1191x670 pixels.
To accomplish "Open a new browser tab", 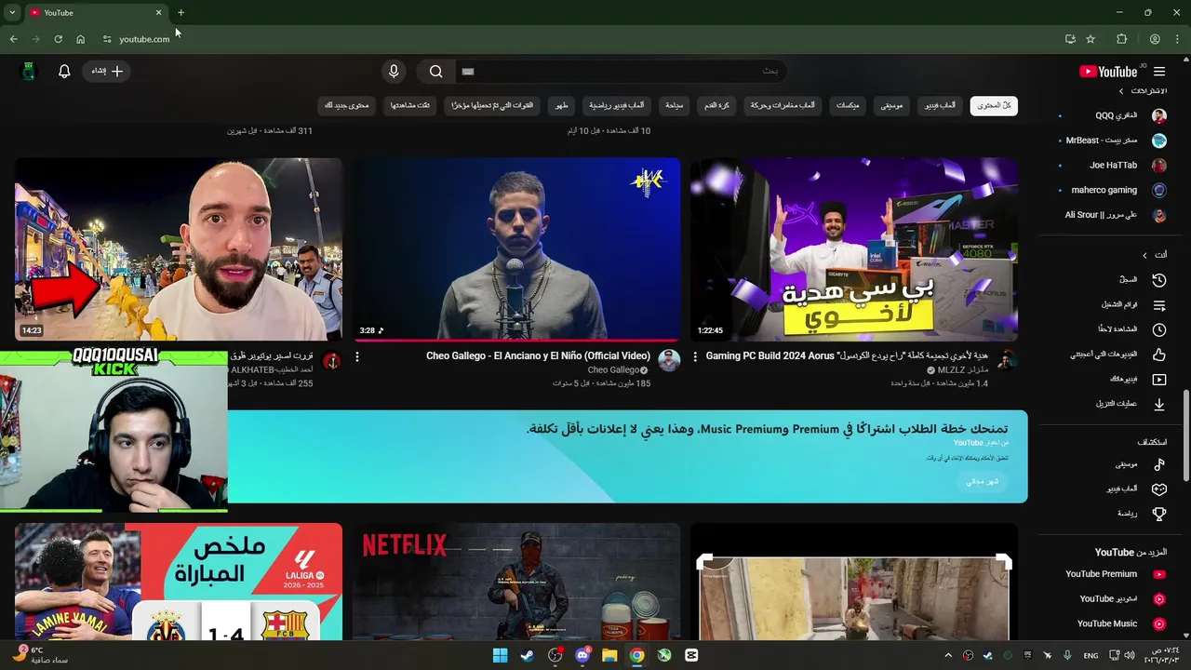I will point(181,13).
